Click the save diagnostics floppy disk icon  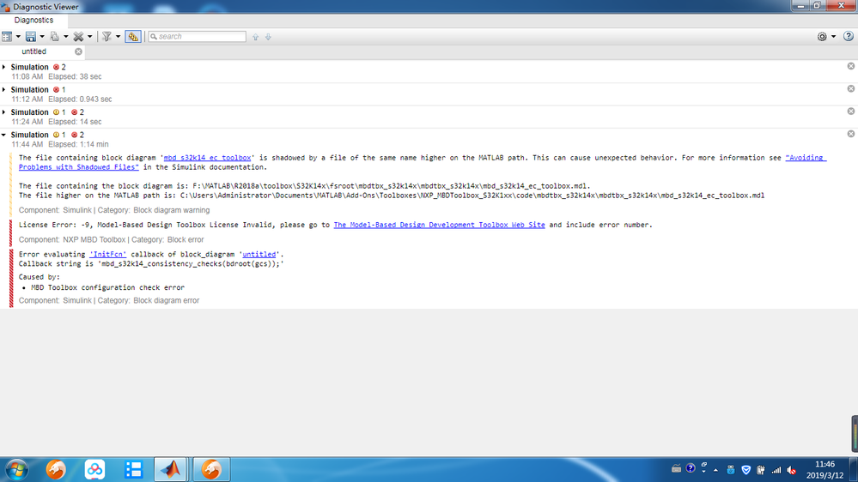coord(31,37)
